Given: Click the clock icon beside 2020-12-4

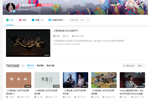Looking at the screenshot, I should pyautogui.click(x=104, y=97).
